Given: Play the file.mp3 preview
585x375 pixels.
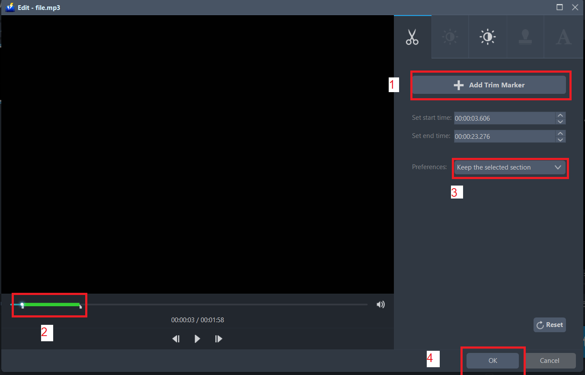Looking at the screenshot, I should tap(197, 339).
